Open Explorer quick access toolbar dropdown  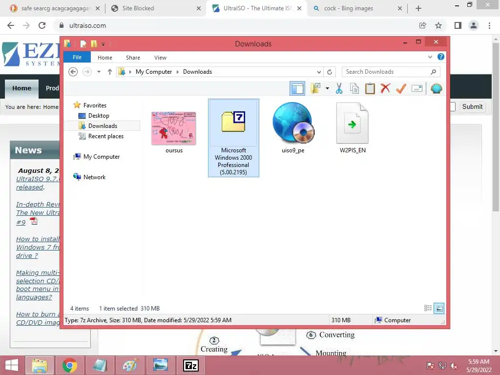(x=103, y=44)
